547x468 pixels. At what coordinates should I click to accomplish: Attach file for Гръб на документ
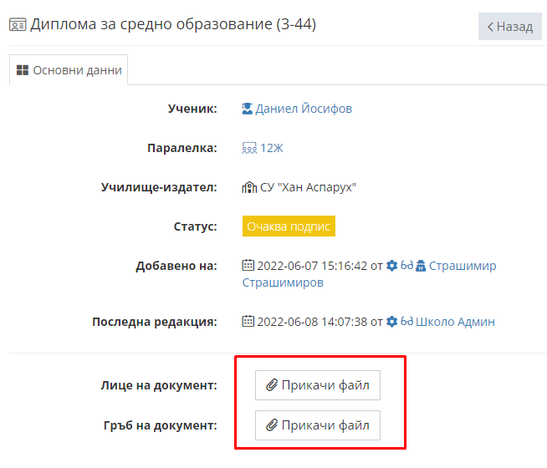point(318,425)
